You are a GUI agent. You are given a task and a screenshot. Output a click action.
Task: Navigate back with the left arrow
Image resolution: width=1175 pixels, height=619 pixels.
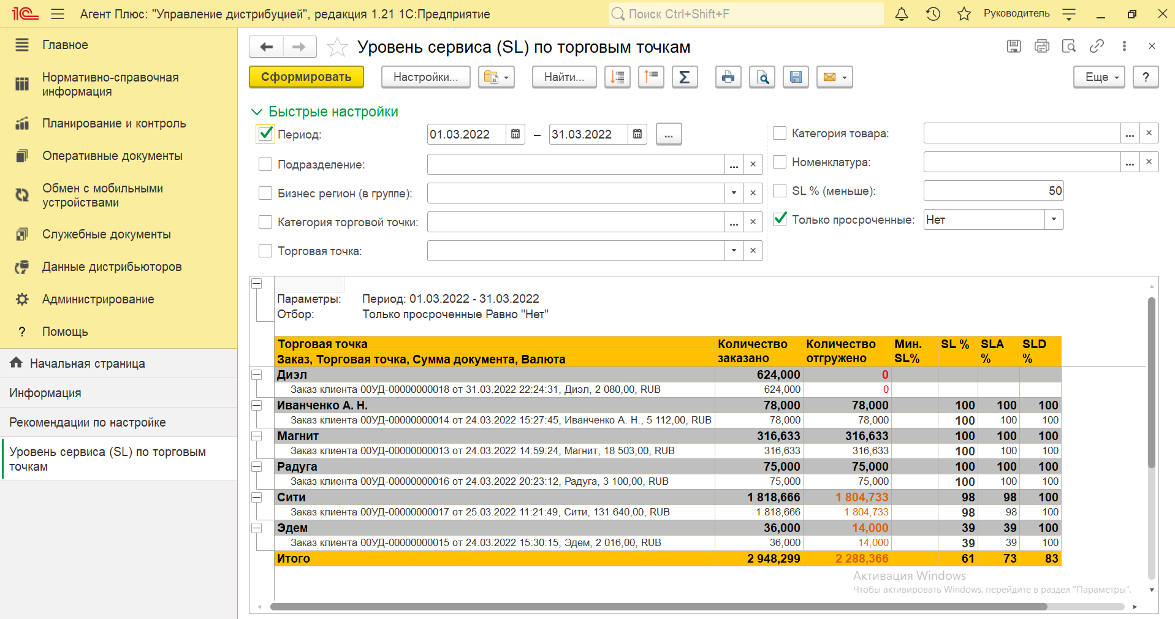pyautogui.click(x=267, y=47)
